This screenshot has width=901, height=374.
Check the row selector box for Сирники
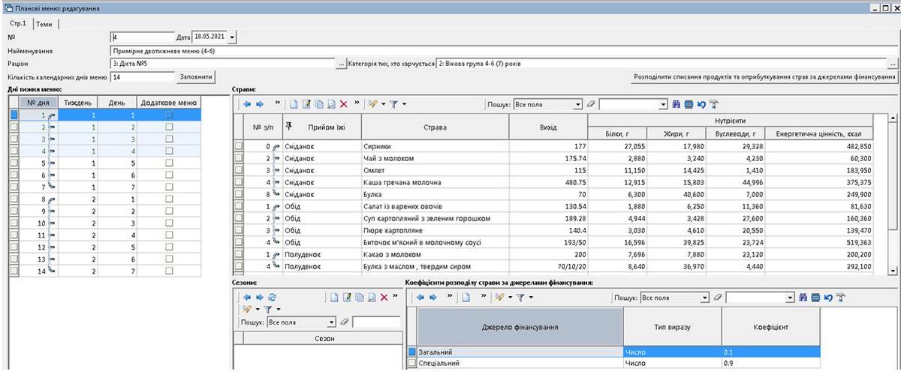[x=240, y=147]
